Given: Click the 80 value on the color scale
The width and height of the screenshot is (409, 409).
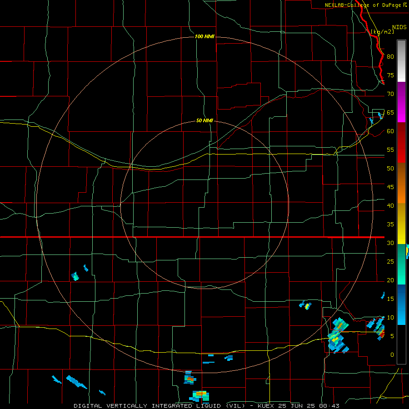Looking at the screenshot, I should pyautogui.click(x=390, y=57).
